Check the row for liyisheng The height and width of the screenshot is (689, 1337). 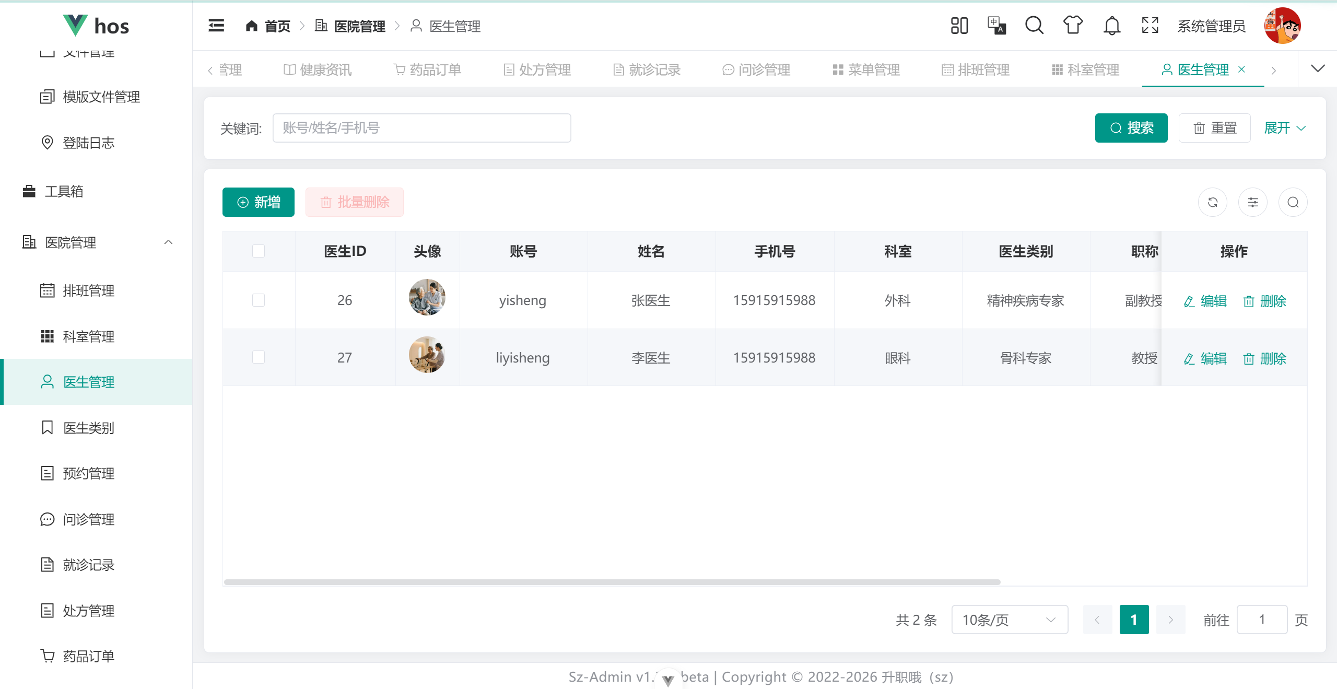[x=259, y=357]
